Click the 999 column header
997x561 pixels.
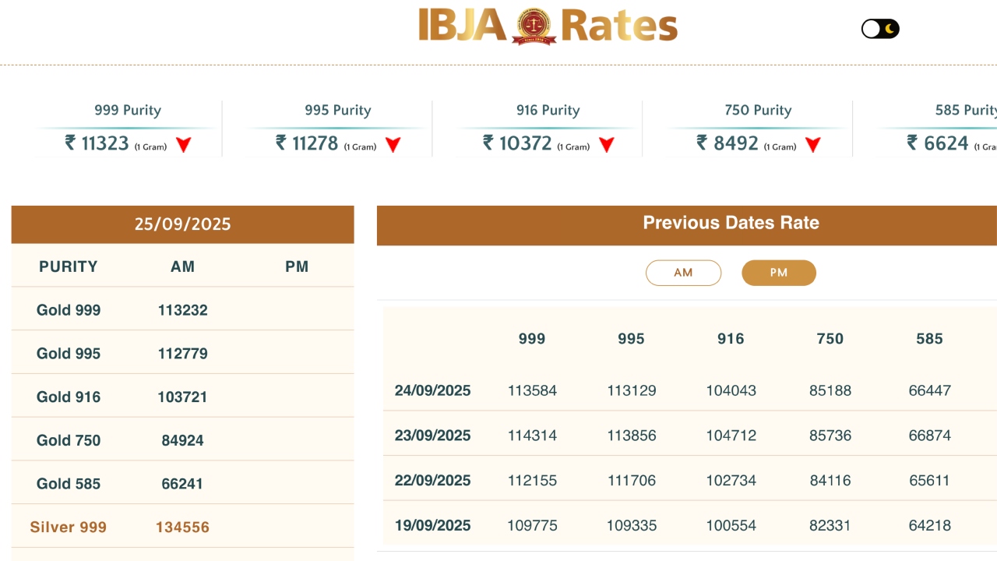click(532, 339)
